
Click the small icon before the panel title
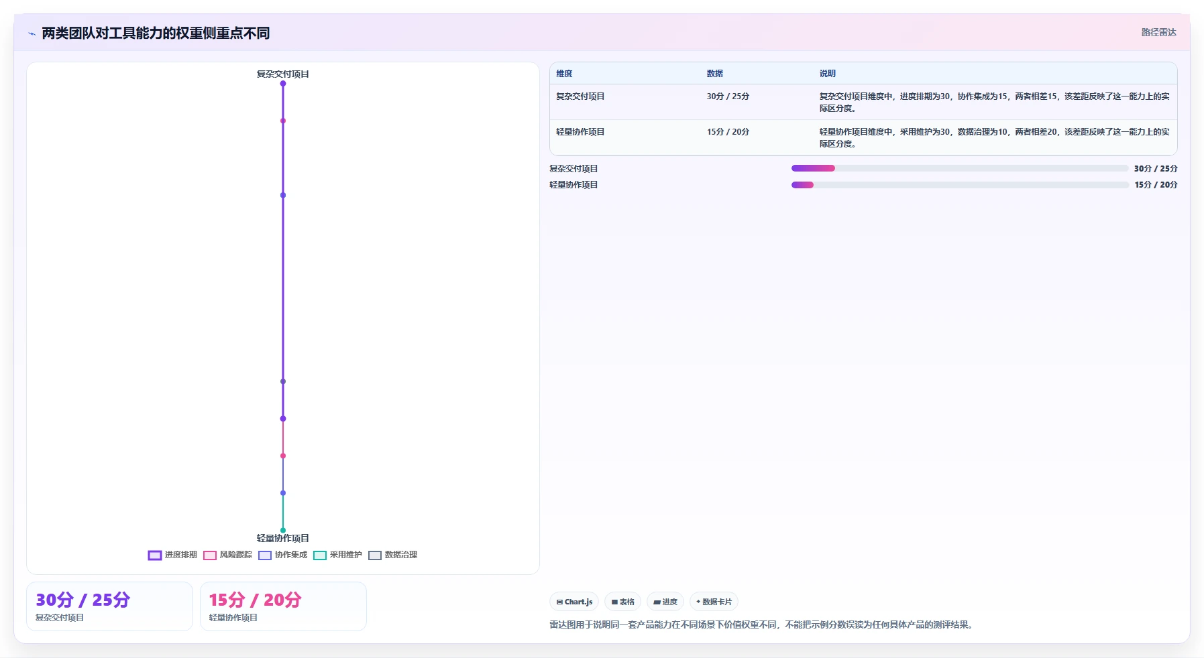(32, 34)
